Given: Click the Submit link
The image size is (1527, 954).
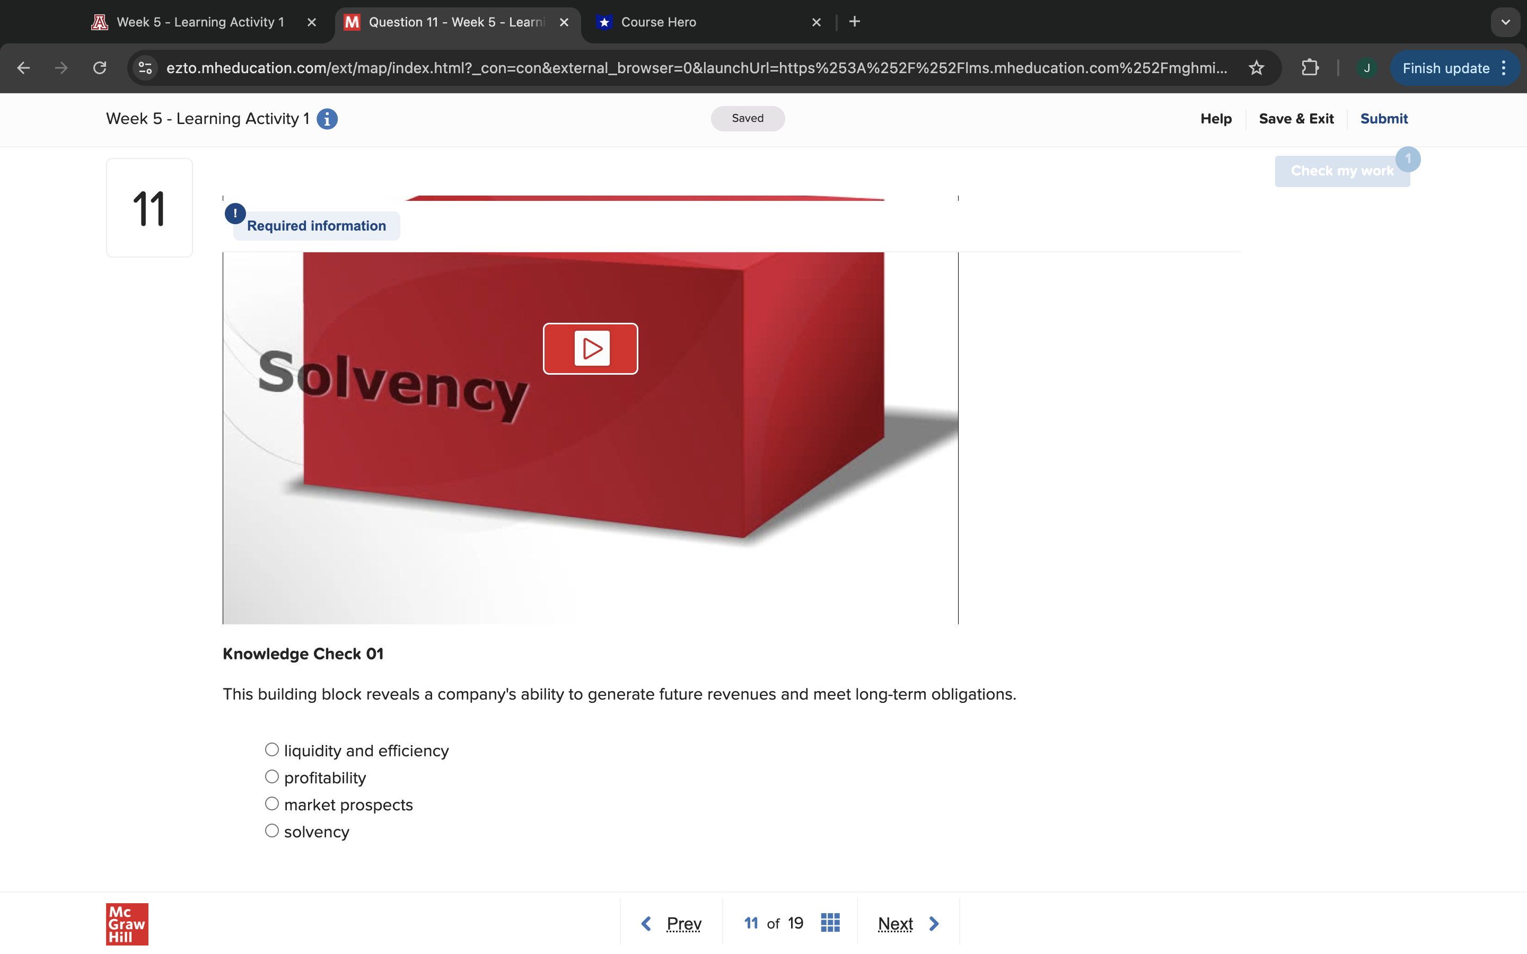Looking at the screenshot, I should [1383, 119].
